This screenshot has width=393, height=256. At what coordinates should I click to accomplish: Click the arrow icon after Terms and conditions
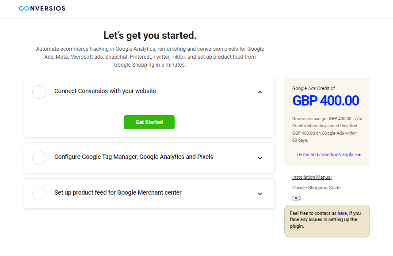(x=358, y=155)
